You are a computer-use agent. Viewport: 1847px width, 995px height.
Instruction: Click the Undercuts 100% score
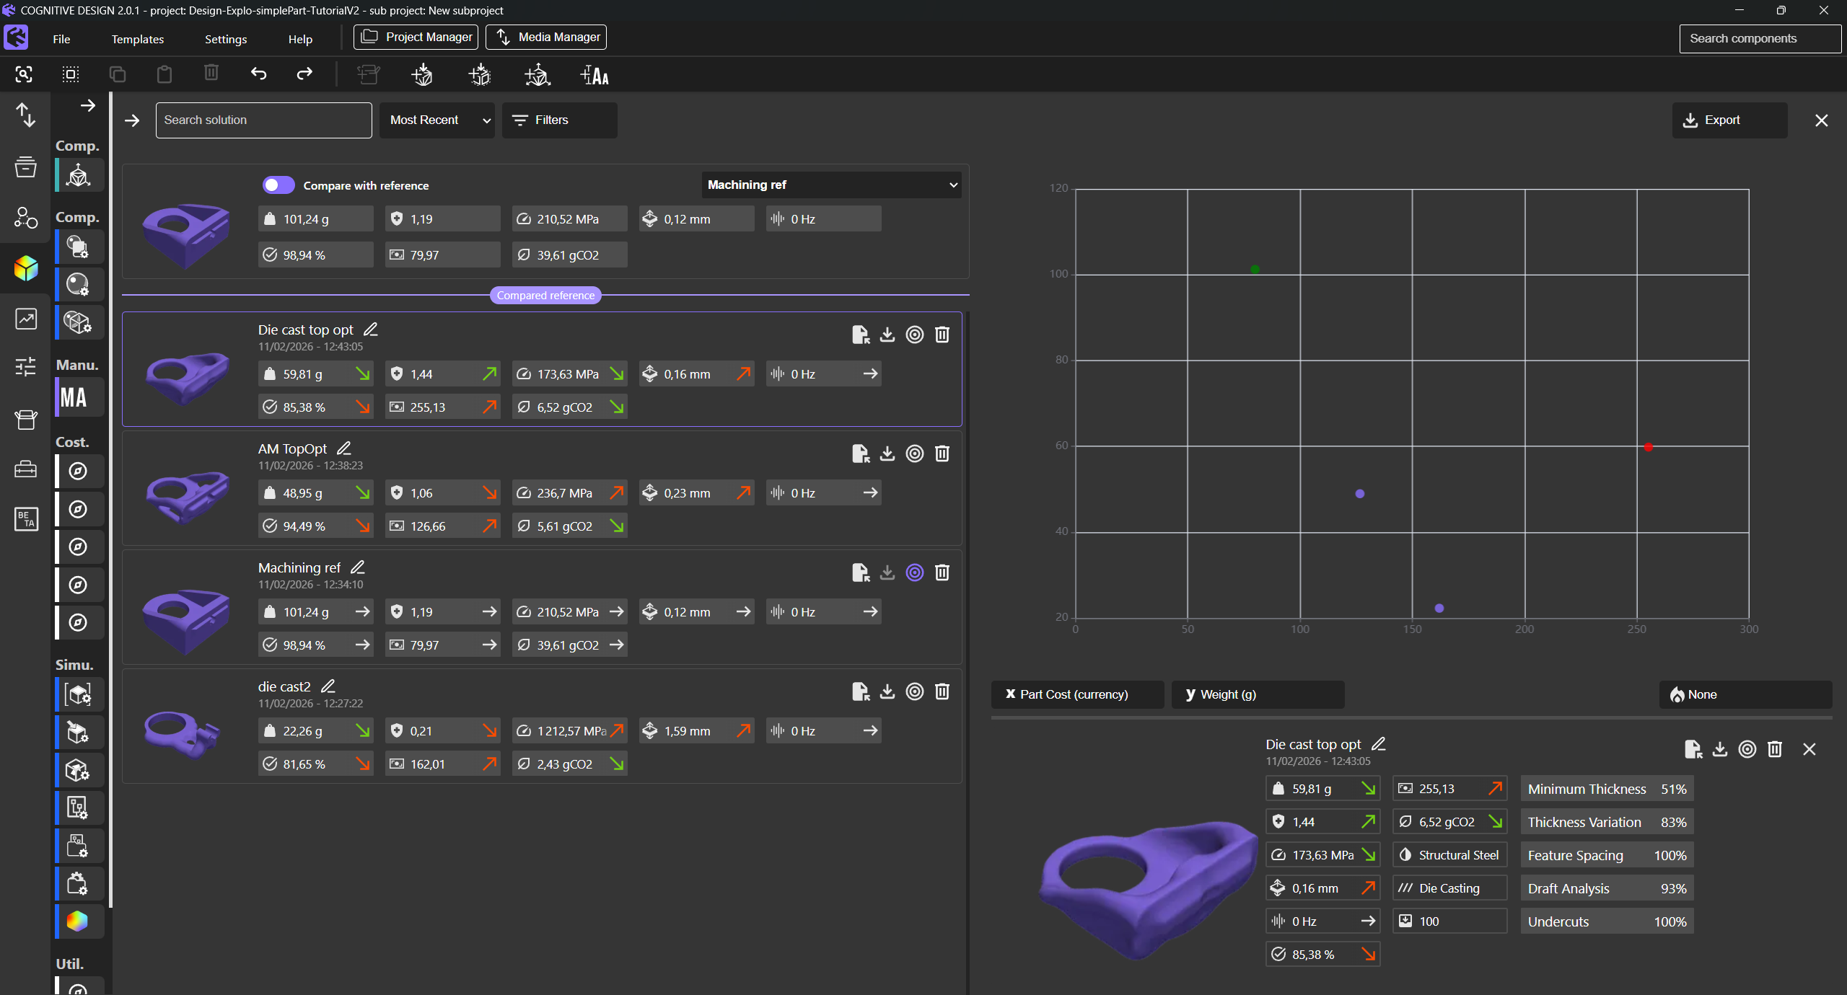[1607, 921]
